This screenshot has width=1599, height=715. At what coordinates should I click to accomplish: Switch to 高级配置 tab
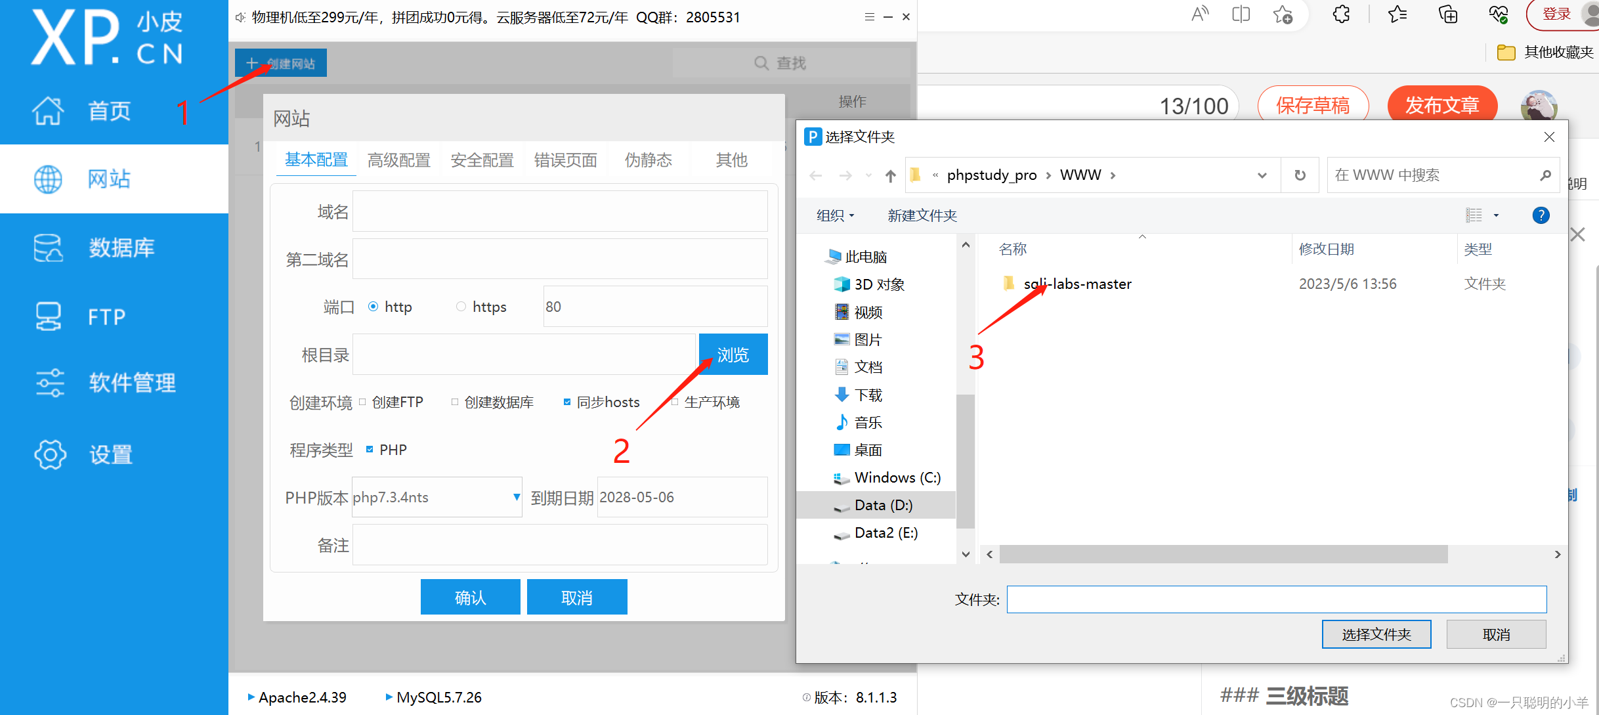(399, 160)
